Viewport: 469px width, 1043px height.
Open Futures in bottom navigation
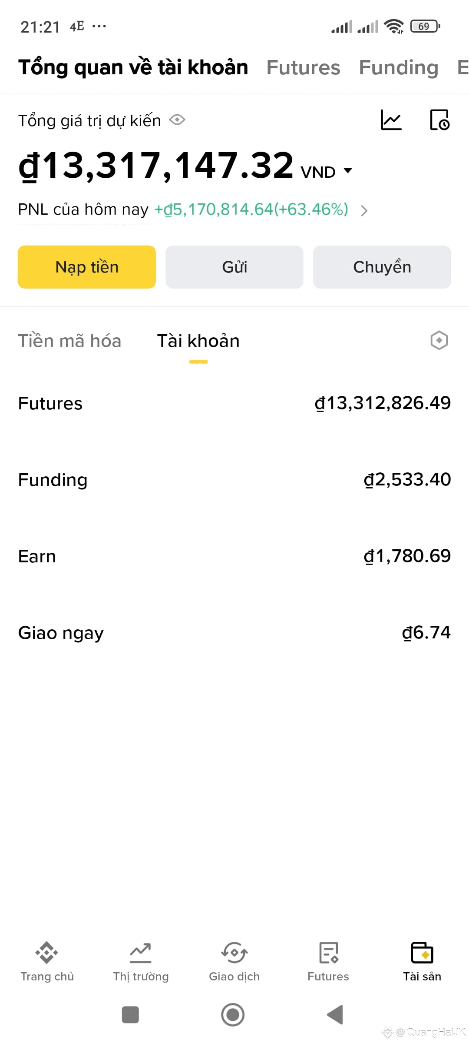tap(328, 961)
